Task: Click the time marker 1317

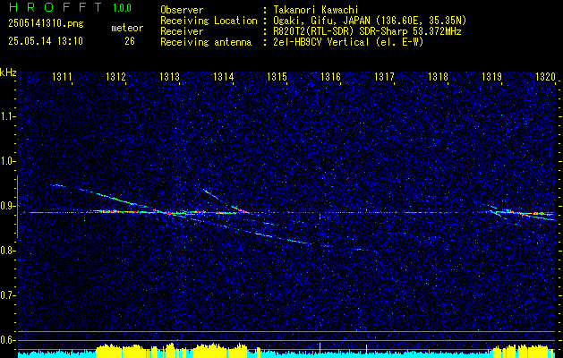Action: (x=384, y=77)
